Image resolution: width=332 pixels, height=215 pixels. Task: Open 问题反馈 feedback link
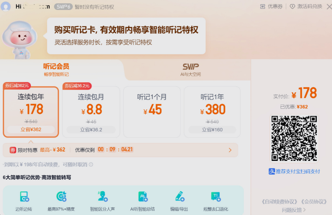click(x=294, y=210)
